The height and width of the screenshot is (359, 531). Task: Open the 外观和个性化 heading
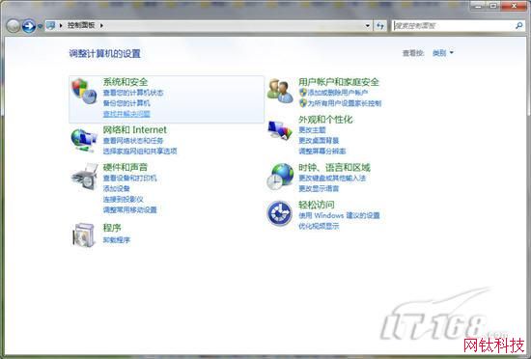(x=325, y=119)
